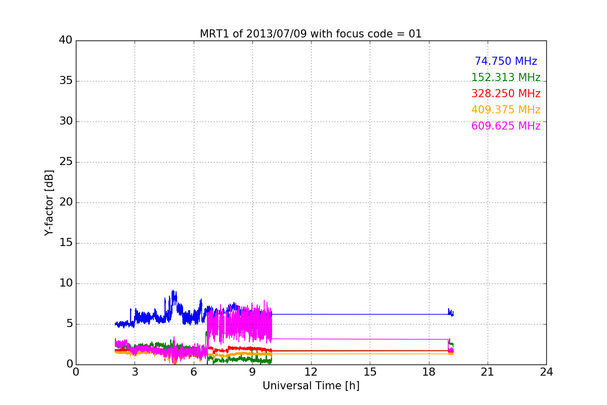This screenshot has width=607, height=405.
Task: Click the 'Universal Time [h]' axis label
Action: point(311,386)
